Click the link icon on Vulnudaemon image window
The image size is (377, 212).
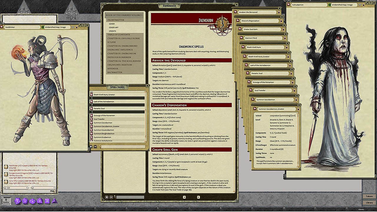pos(289,5)
